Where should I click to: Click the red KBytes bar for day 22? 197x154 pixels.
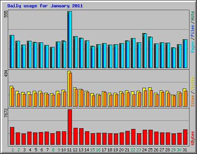pos(134,137)
